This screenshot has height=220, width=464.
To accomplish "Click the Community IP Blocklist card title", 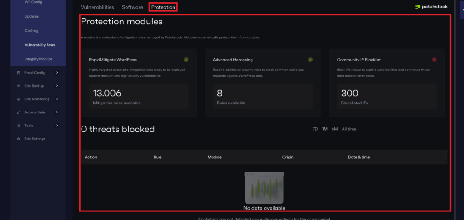I will point(359,60).
